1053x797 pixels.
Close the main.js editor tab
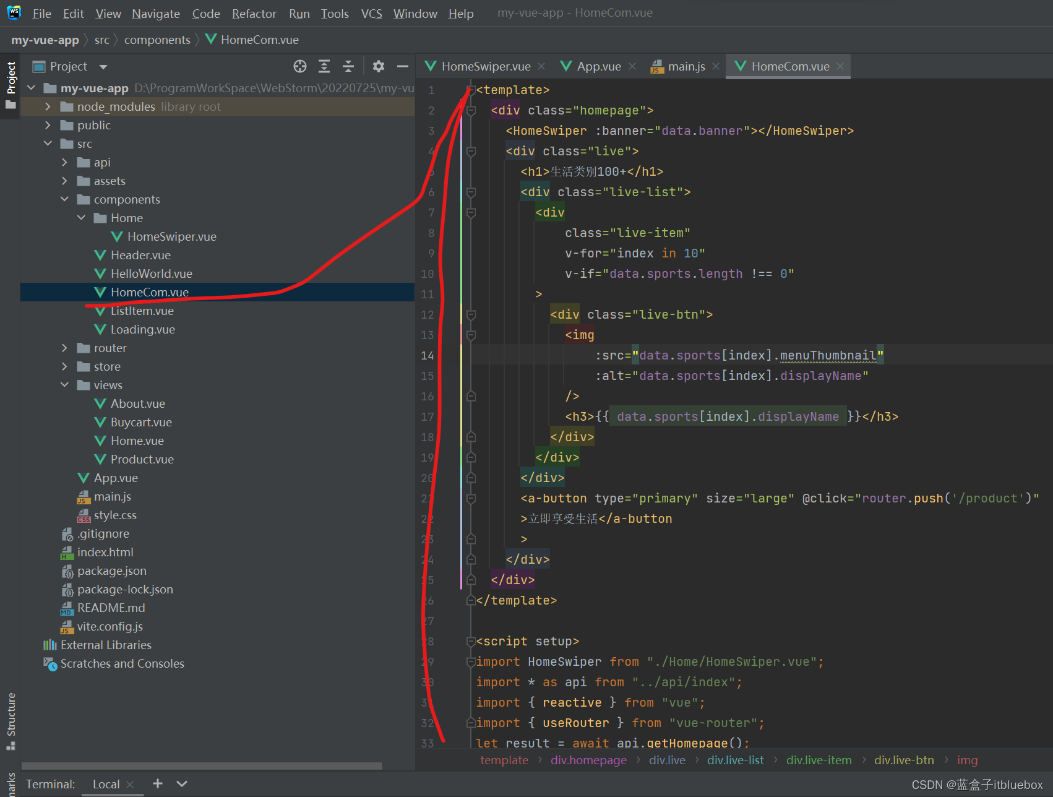point(716,66)
